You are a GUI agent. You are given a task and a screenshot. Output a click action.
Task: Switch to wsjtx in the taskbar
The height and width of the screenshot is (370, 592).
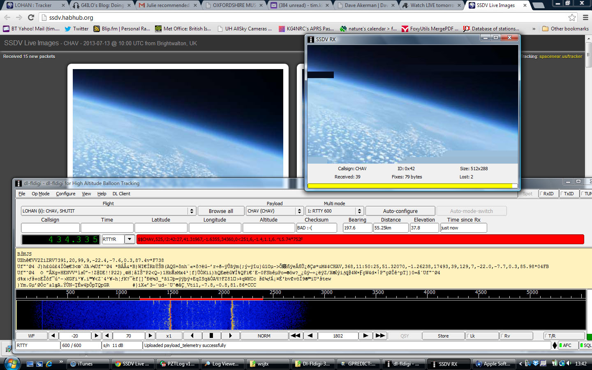tap(268, 363)
